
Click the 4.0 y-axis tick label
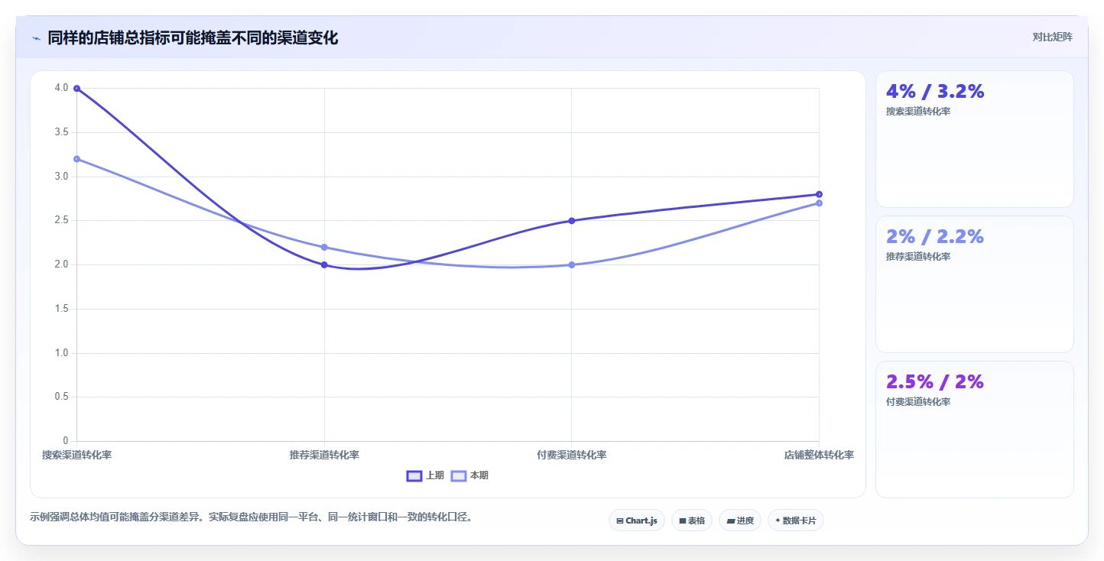click(x=62, y=88)
